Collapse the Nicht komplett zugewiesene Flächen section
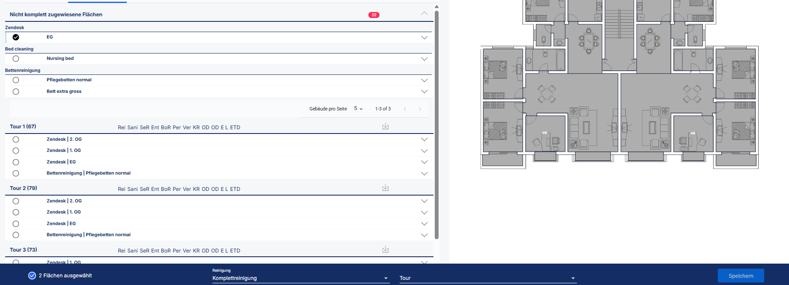Viewport: 789px width, 285px height. pyautogui.click(x=424, y=14)
